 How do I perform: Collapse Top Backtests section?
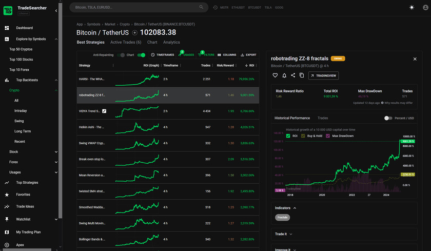click(x=56, y=80)
